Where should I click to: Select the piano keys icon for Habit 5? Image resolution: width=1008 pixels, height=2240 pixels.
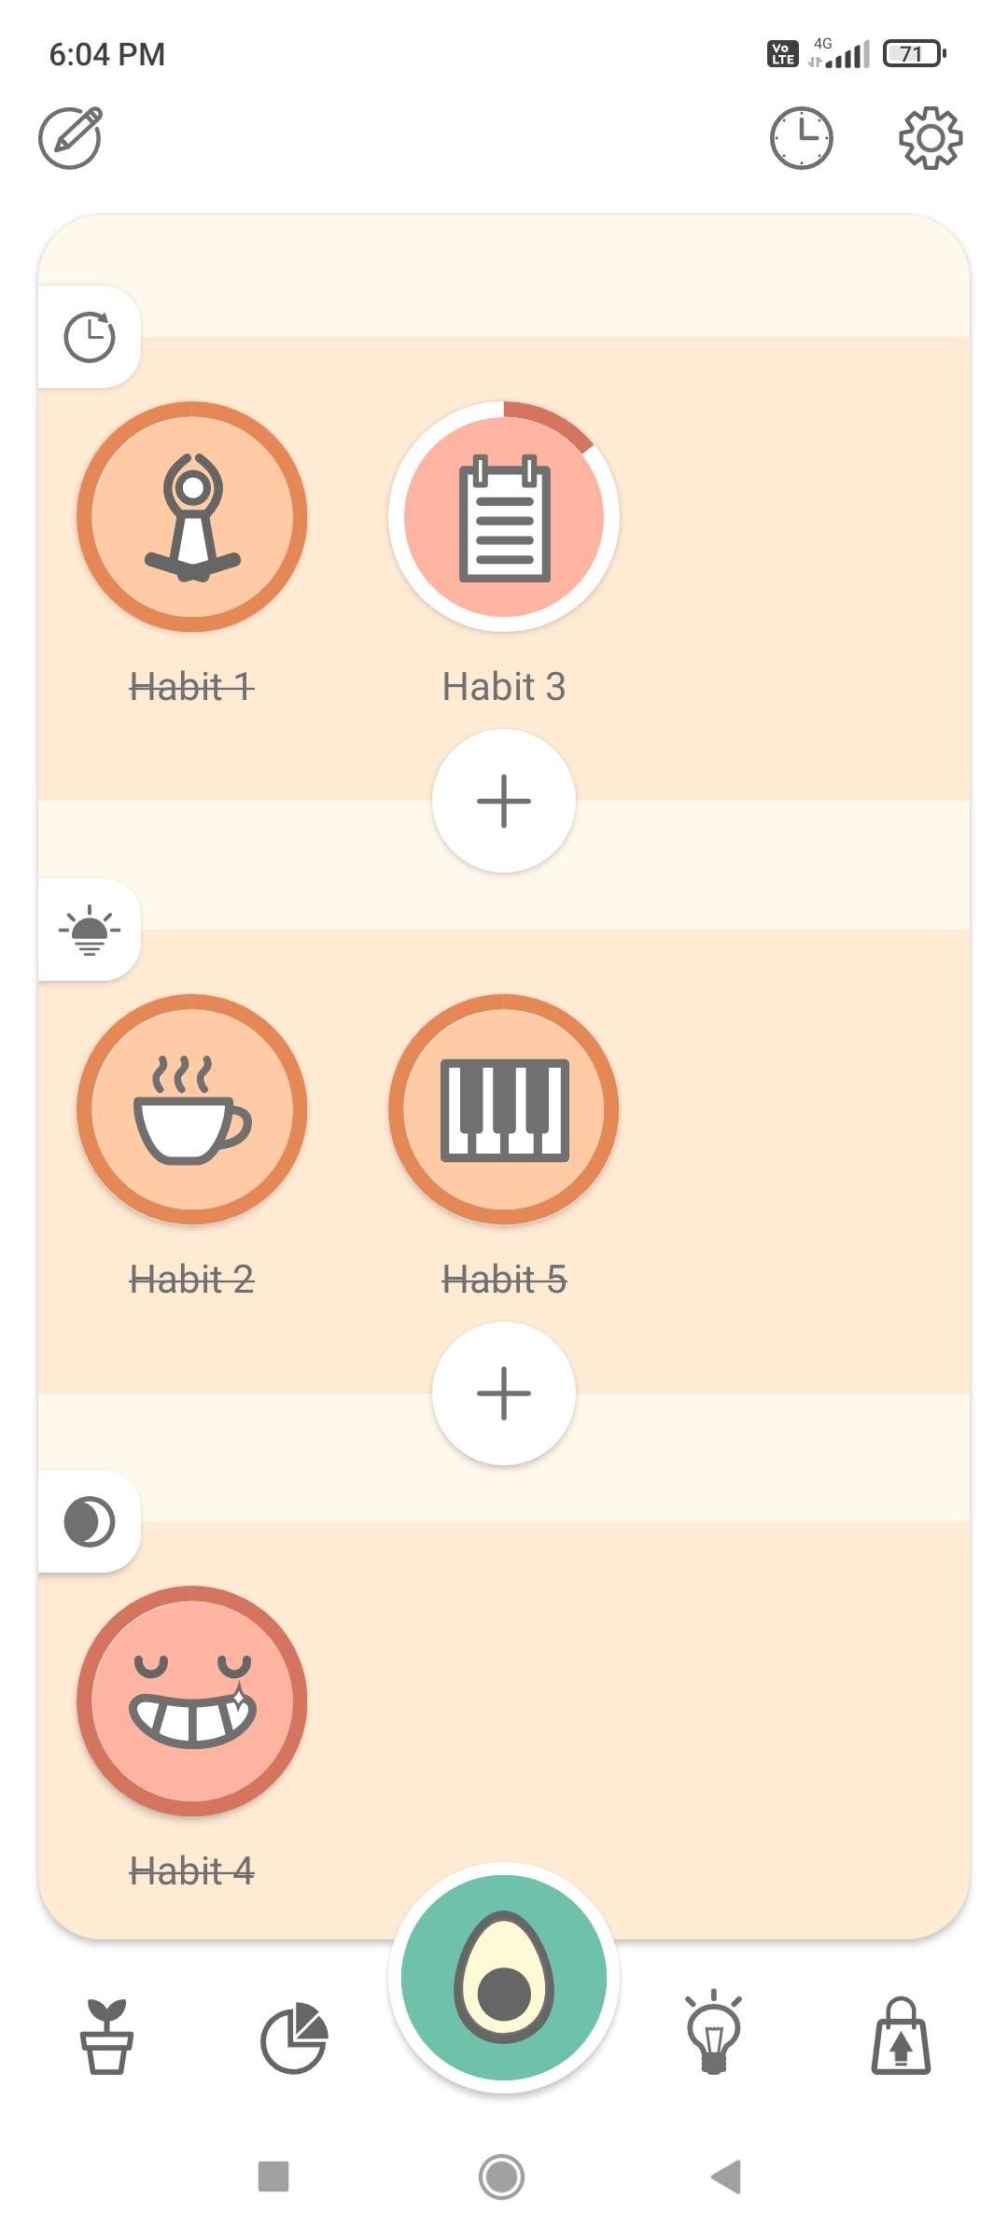(503, 1109)
